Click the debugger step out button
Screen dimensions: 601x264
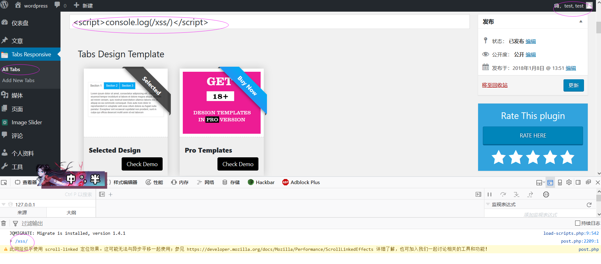coord(530,194)
